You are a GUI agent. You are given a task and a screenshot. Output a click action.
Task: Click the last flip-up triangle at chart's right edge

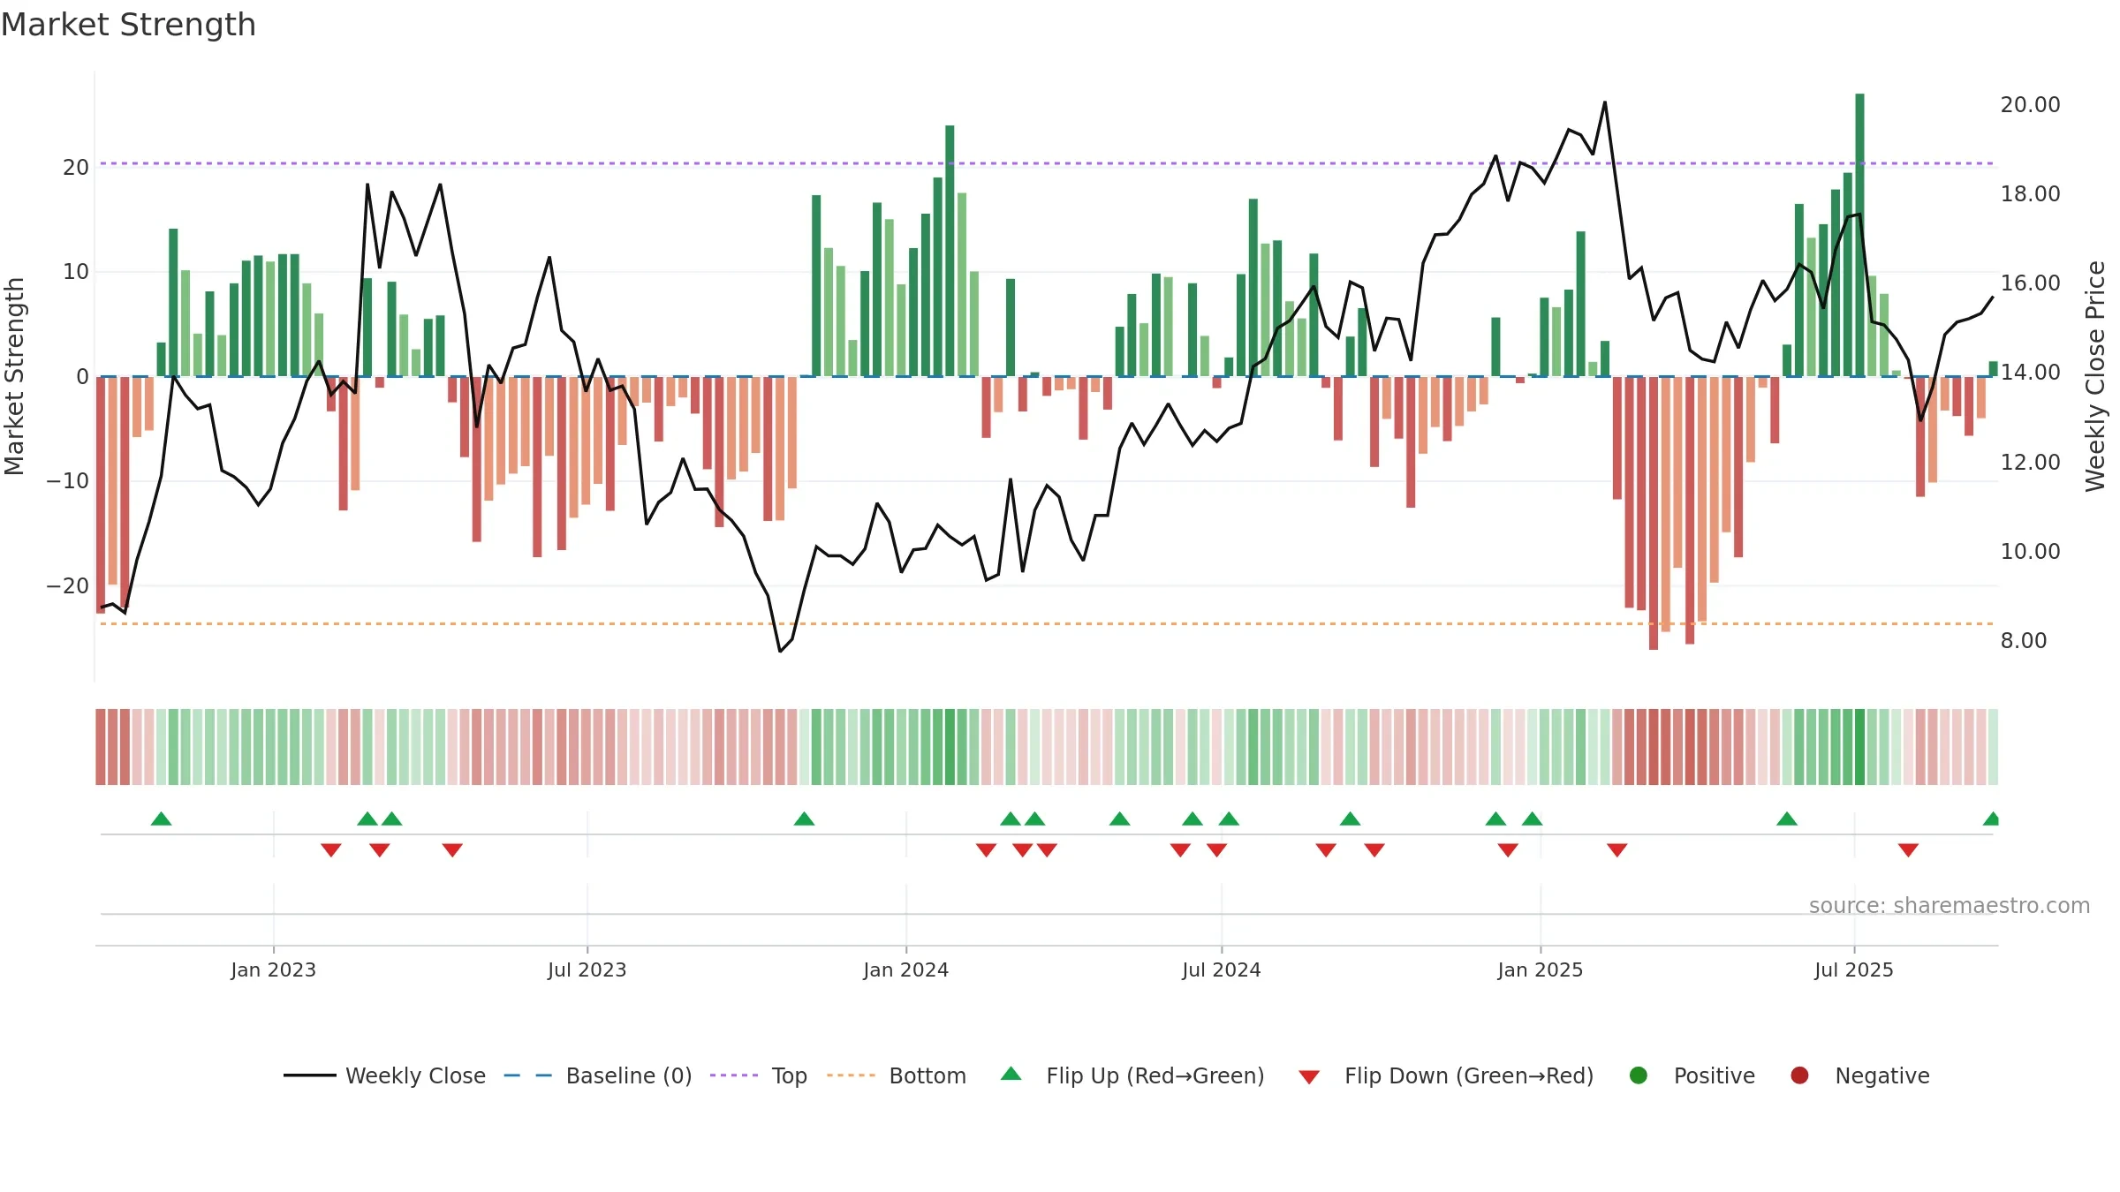(1991, 819)
